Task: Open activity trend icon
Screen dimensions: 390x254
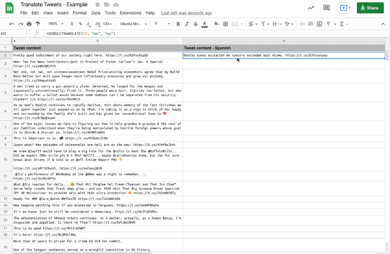Action: pyautogui.click(x=311, y=8)
